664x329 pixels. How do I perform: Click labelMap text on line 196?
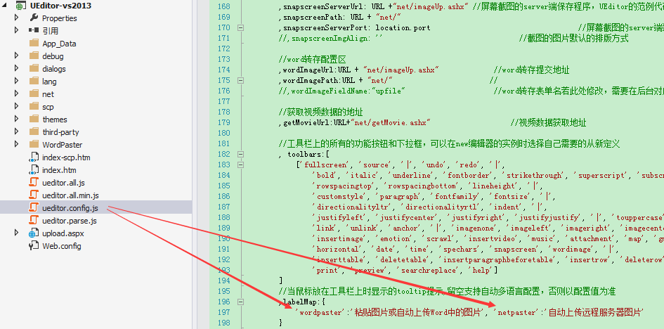pos(300,302)
